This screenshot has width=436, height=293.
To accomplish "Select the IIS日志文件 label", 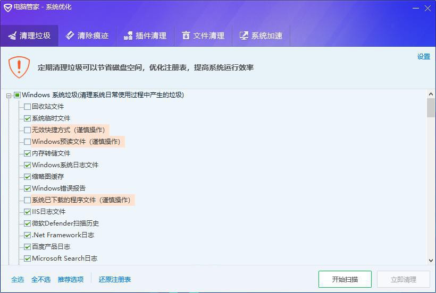I will [49, 212].
